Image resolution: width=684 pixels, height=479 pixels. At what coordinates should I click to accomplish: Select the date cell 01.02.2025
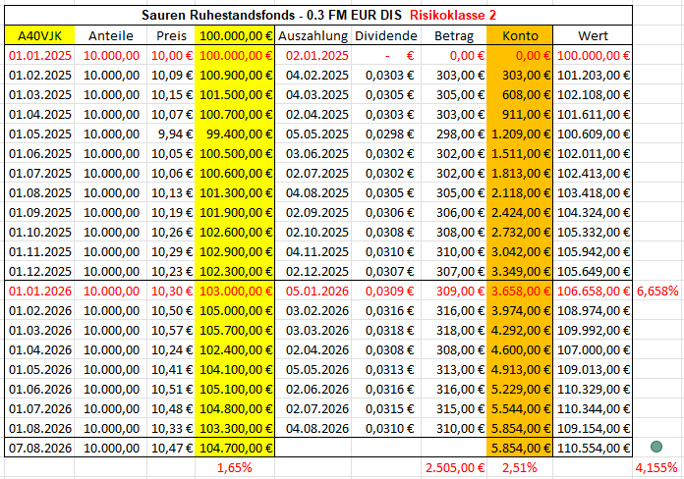(x=39, y=75)
